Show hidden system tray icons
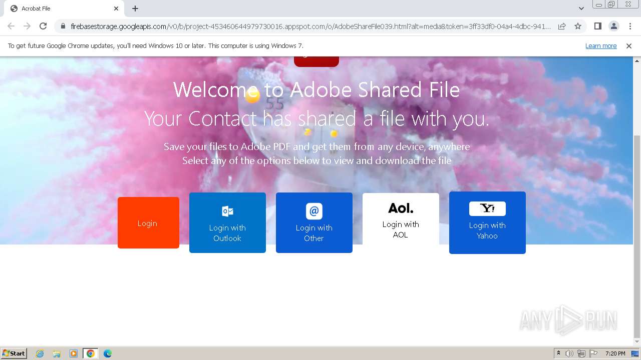The width and height of the screenshot is (641, 360). (x=558, y=353)
